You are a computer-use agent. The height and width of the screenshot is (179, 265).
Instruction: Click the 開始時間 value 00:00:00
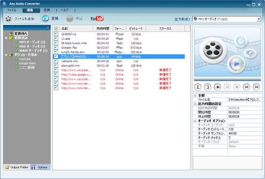point(234,112)
